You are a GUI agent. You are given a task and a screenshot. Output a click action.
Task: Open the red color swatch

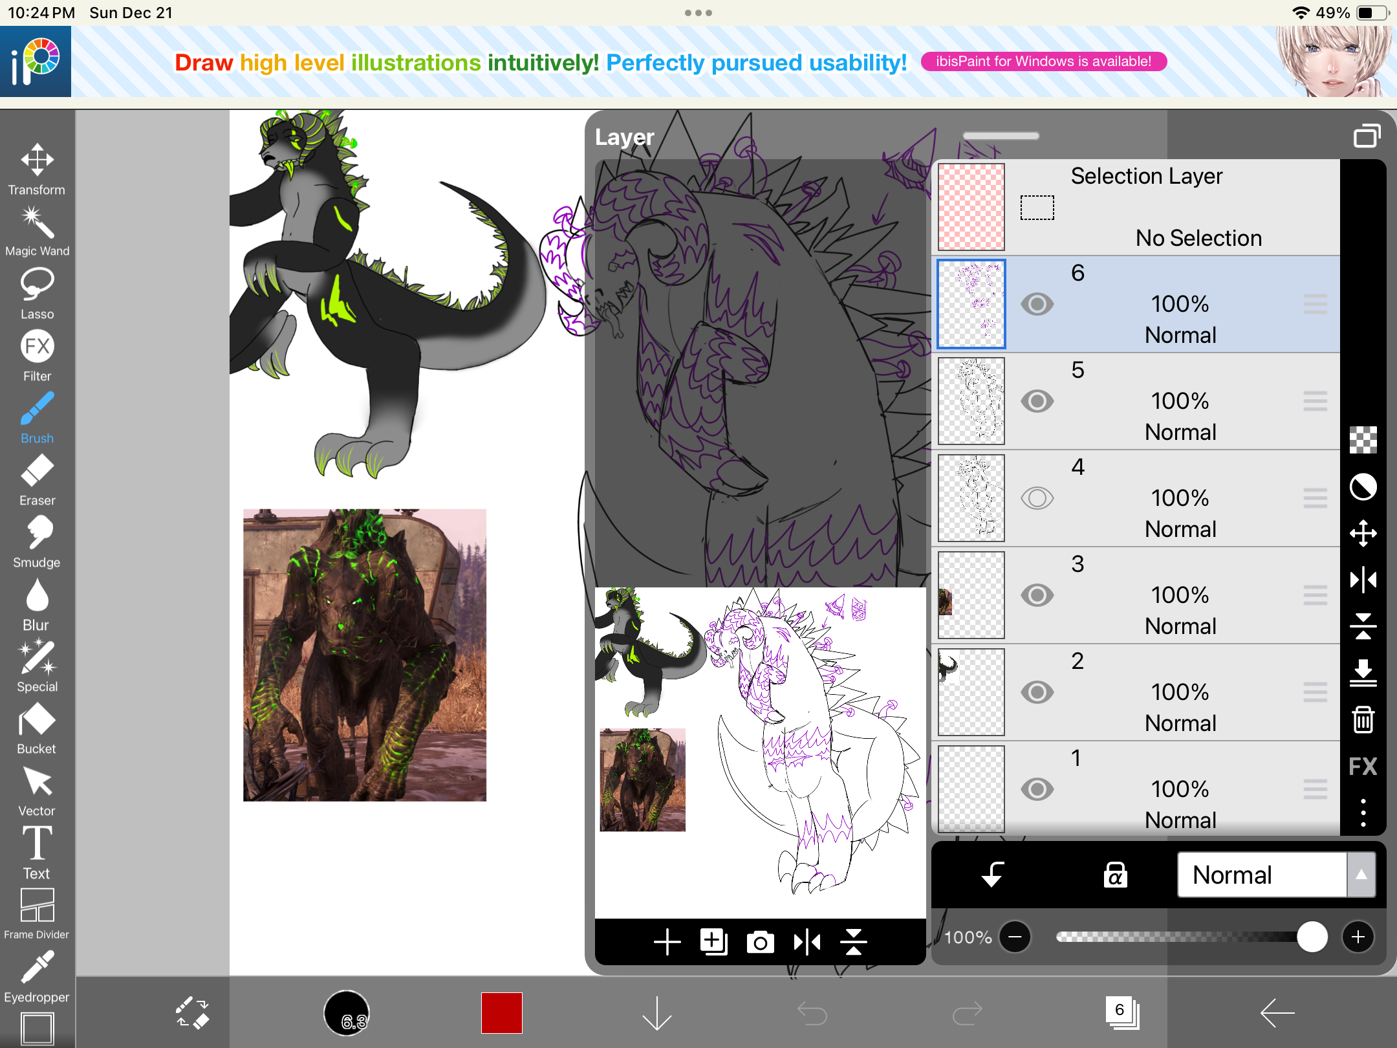(501, 1013)
